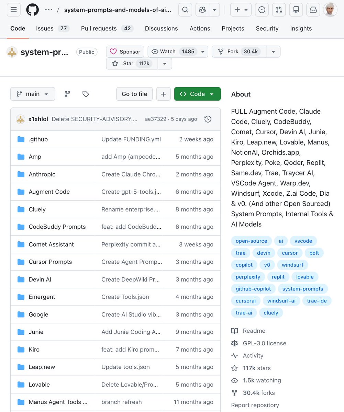Screen dimensions: 344x412
Task: Select the system-prompts topic tag
Action: [x=303, y=289]
